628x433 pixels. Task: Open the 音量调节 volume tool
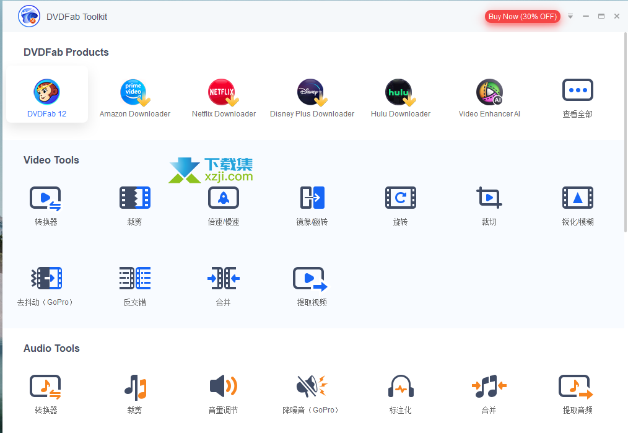(224, 395)
